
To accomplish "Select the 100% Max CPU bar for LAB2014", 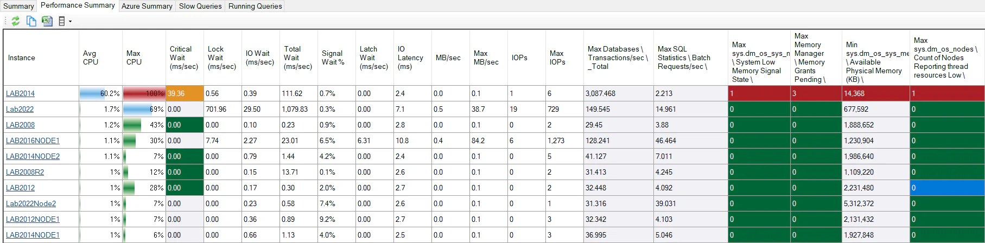I will pyautogui.click(x=144, y=93).
